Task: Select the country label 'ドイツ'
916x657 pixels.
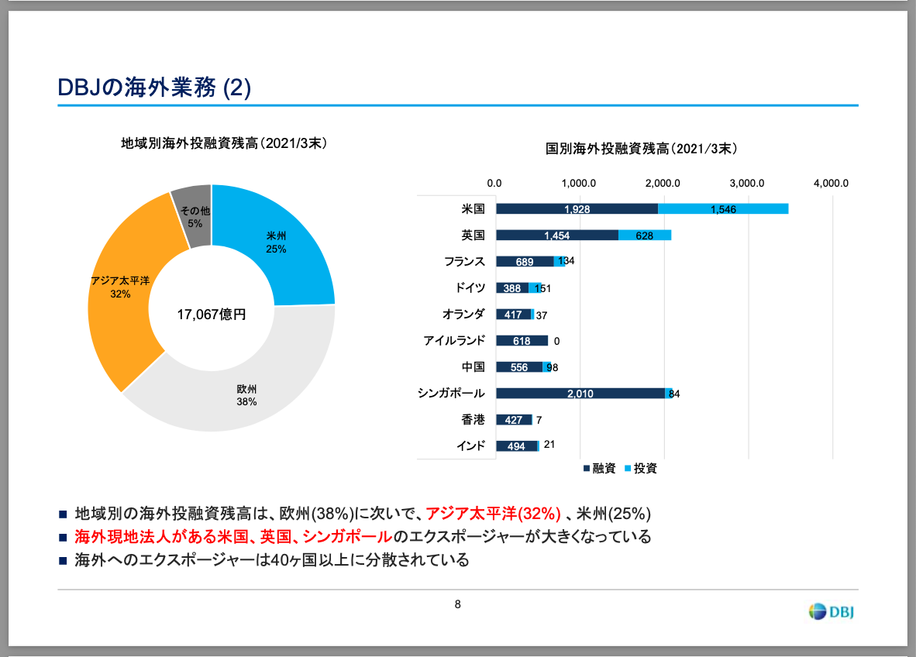Action: point(470,288)
